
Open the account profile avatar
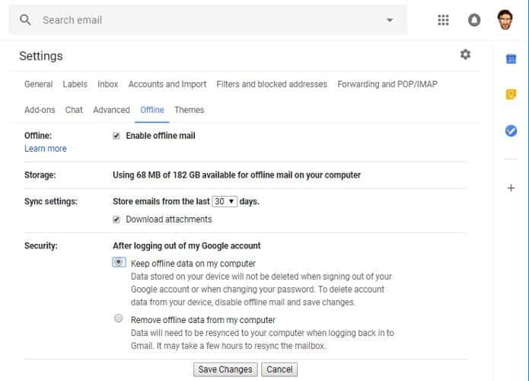(505, 20)
